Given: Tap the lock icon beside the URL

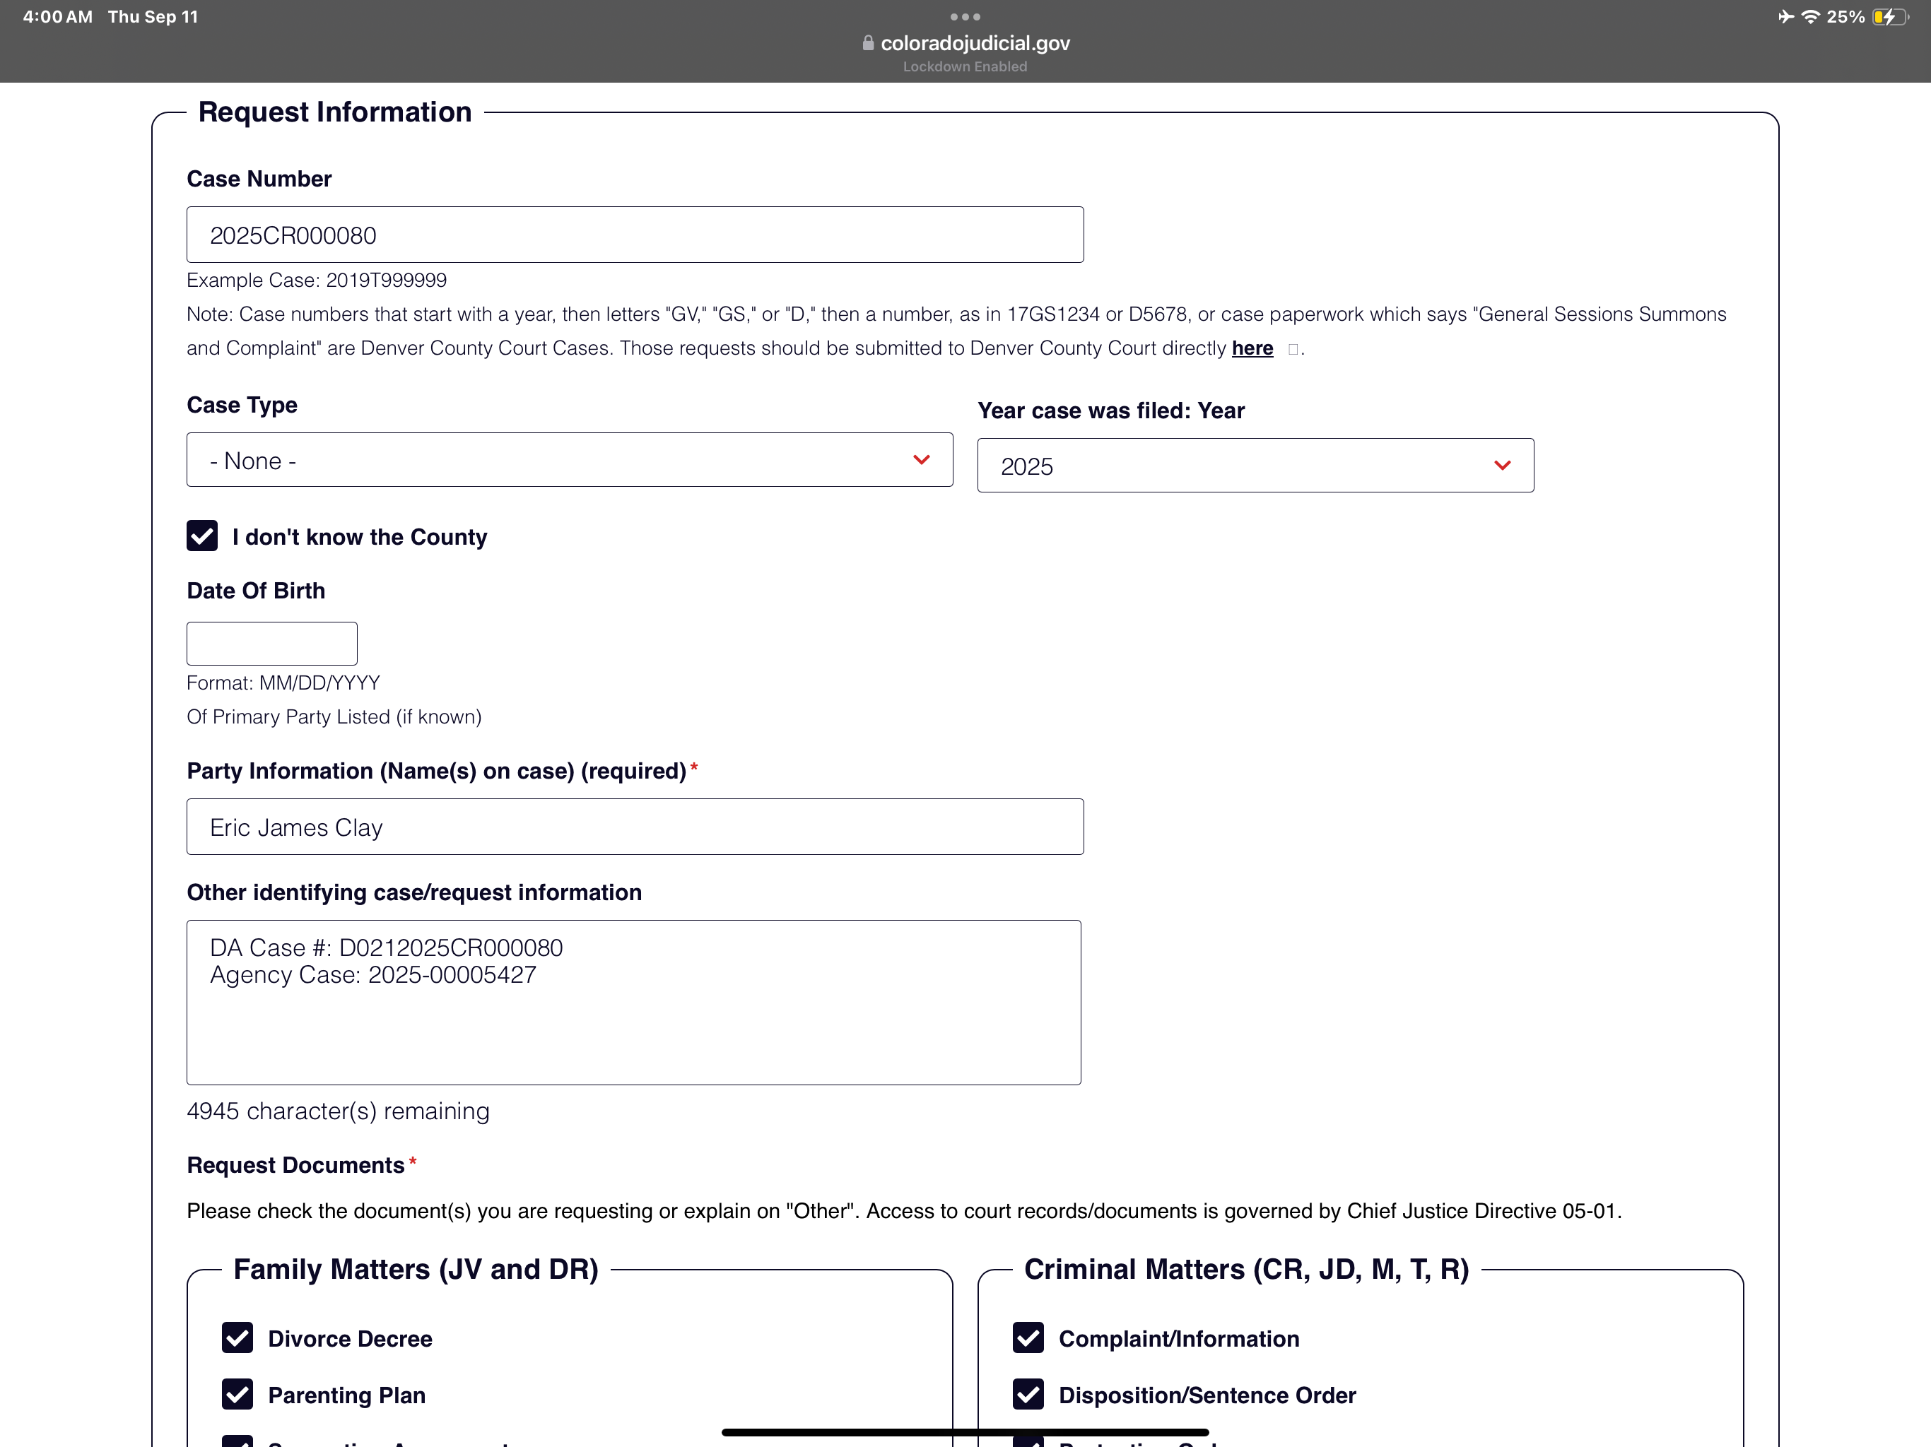Looking at the screenshot, I should pos(868,43).
